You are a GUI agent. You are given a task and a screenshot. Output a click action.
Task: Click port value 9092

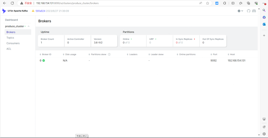click(x=214, y=60)
